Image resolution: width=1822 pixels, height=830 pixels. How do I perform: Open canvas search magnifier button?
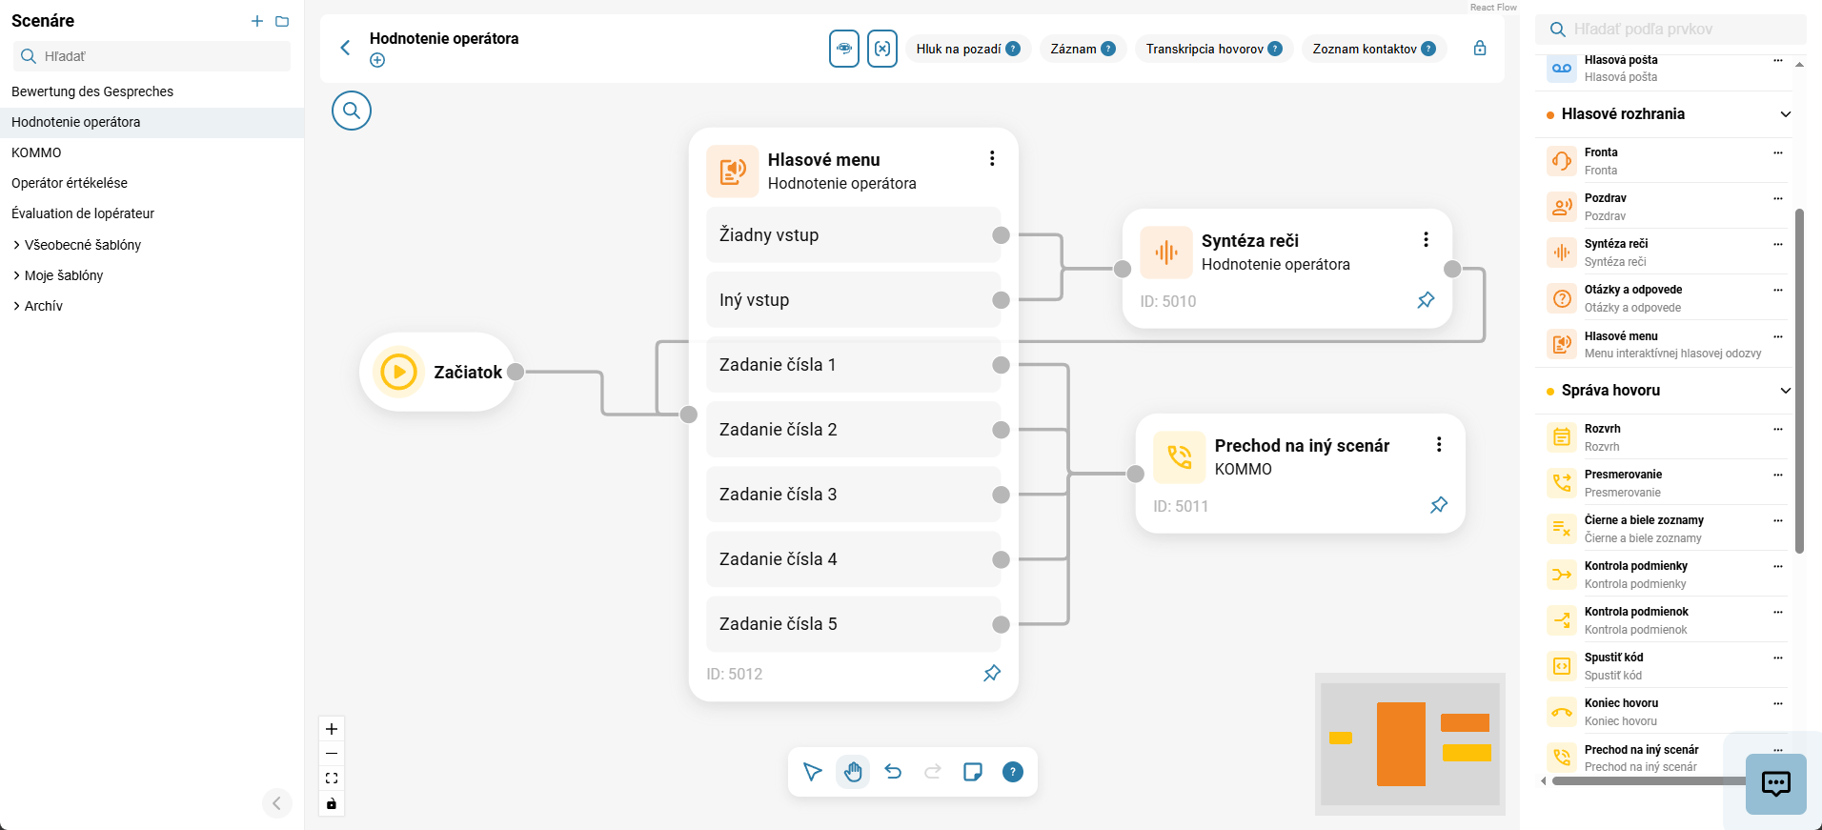(x=352, y=111)
